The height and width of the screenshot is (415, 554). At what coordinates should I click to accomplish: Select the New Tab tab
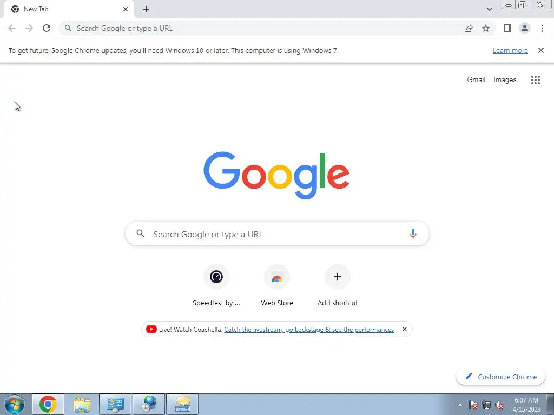pyautogui.click(x=69, y=9)
